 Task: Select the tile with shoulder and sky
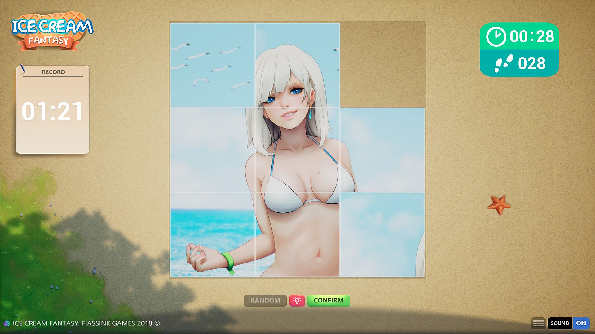click(x=382, y=150)
